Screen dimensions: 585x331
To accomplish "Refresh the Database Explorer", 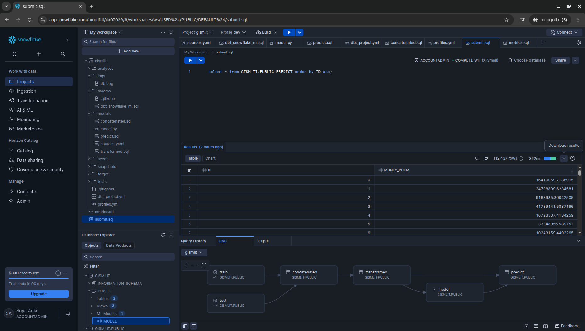I will click(x=163, y=235).
